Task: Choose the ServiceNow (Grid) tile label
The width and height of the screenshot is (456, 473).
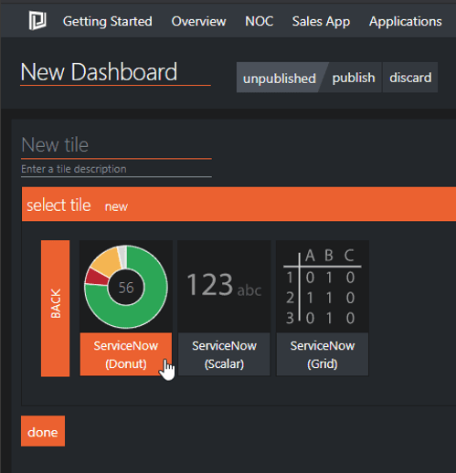Action: coord(323,354)
